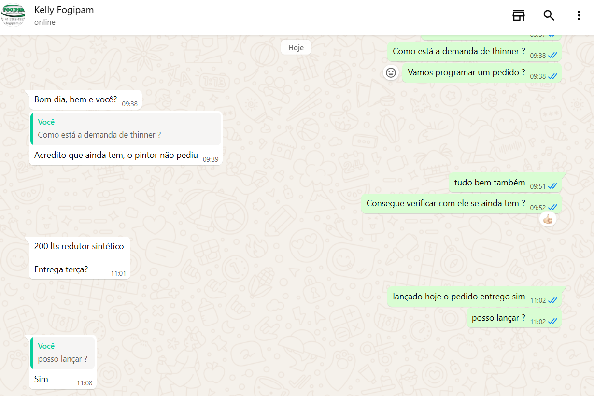Open the catalog storefront icon
This screenshot has height=396, width=594.
coord(518,15)
